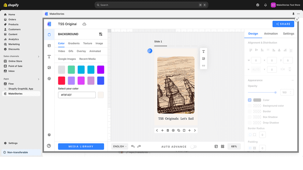Go to Shopify Orders
The image size is (303, 170).
(12, 19)
